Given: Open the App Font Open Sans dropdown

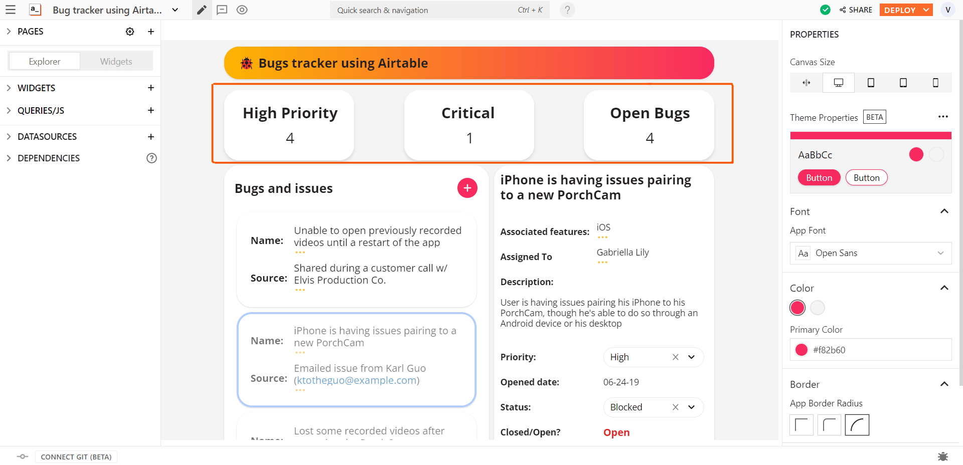Looking at the screenshot, I should (x=871, y=253).
